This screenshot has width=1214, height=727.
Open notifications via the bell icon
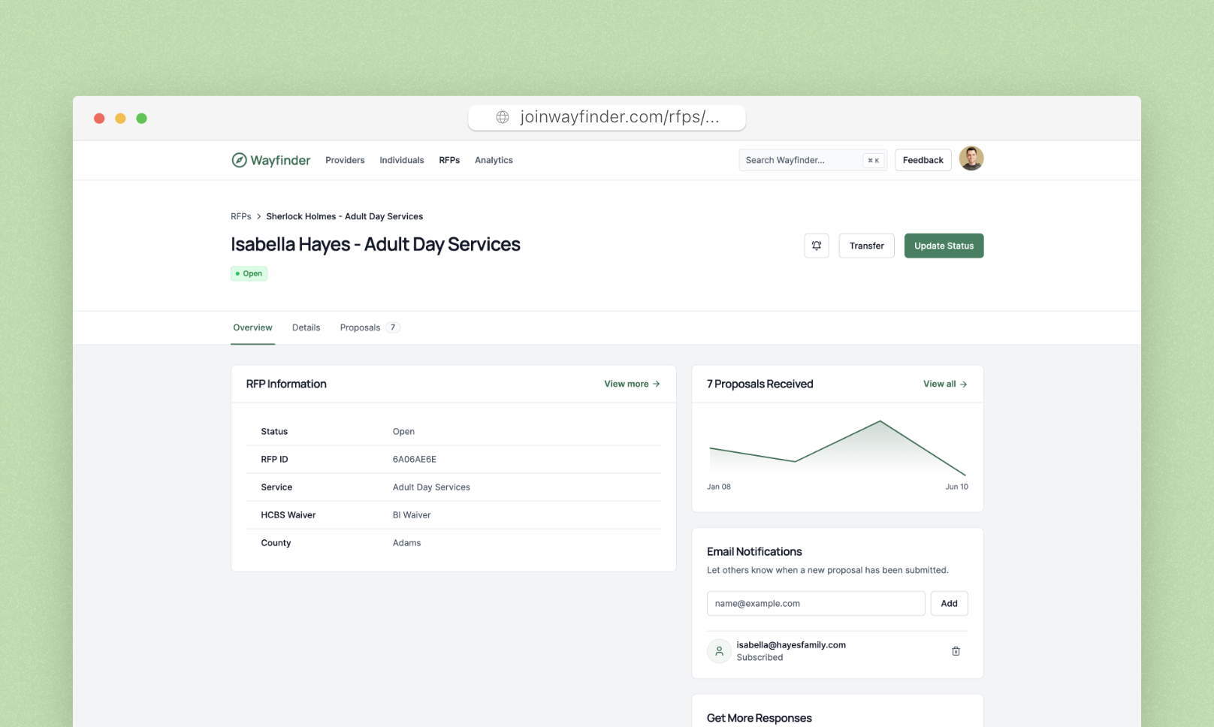pyautogui.click(x=816, y=246)
